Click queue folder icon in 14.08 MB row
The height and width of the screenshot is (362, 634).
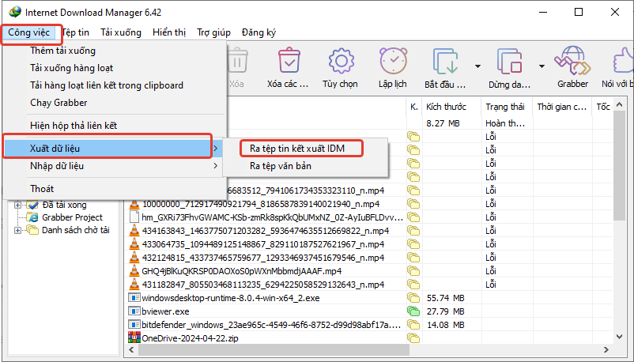(x=413, y=325)
